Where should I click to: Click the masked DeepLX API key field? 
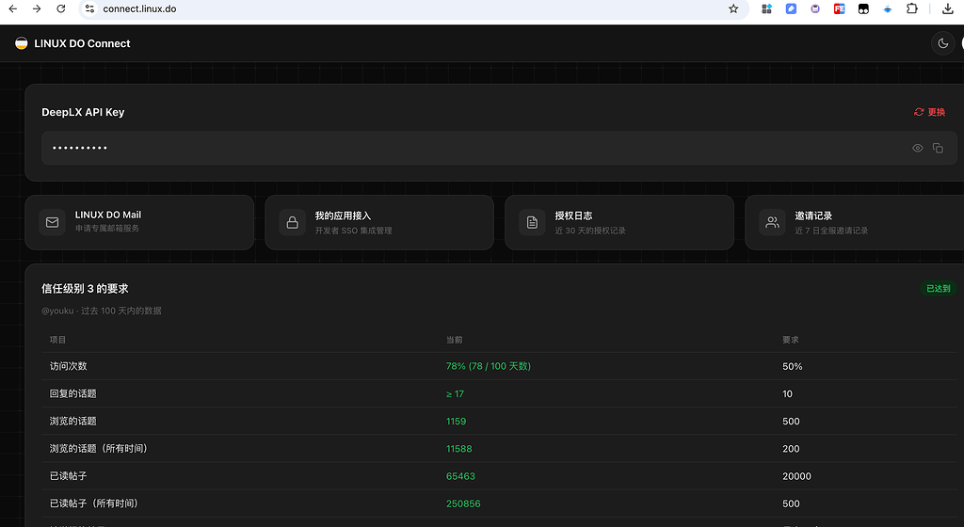pos(499,148)
